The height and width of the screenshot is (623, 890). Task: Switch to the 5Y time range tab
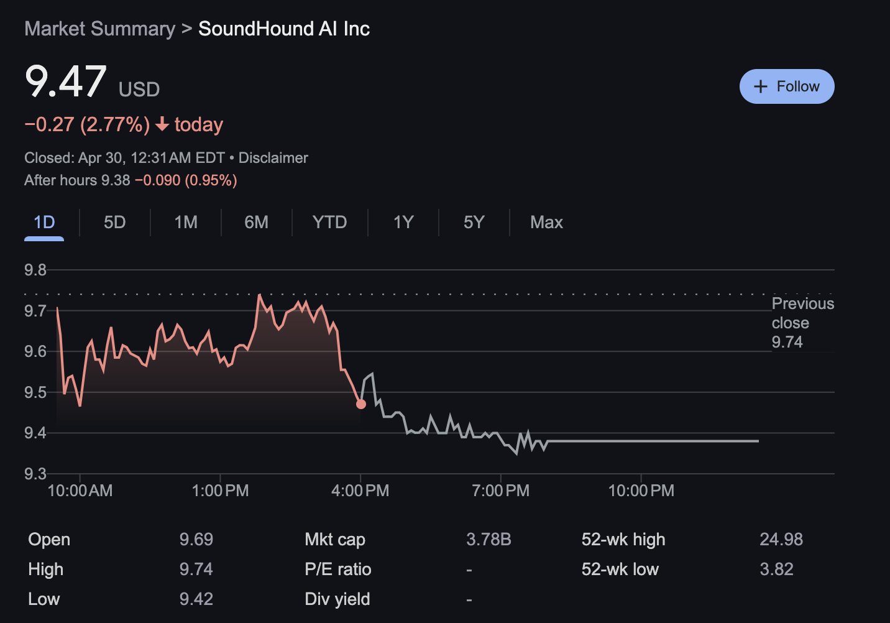tap(474, 223)
